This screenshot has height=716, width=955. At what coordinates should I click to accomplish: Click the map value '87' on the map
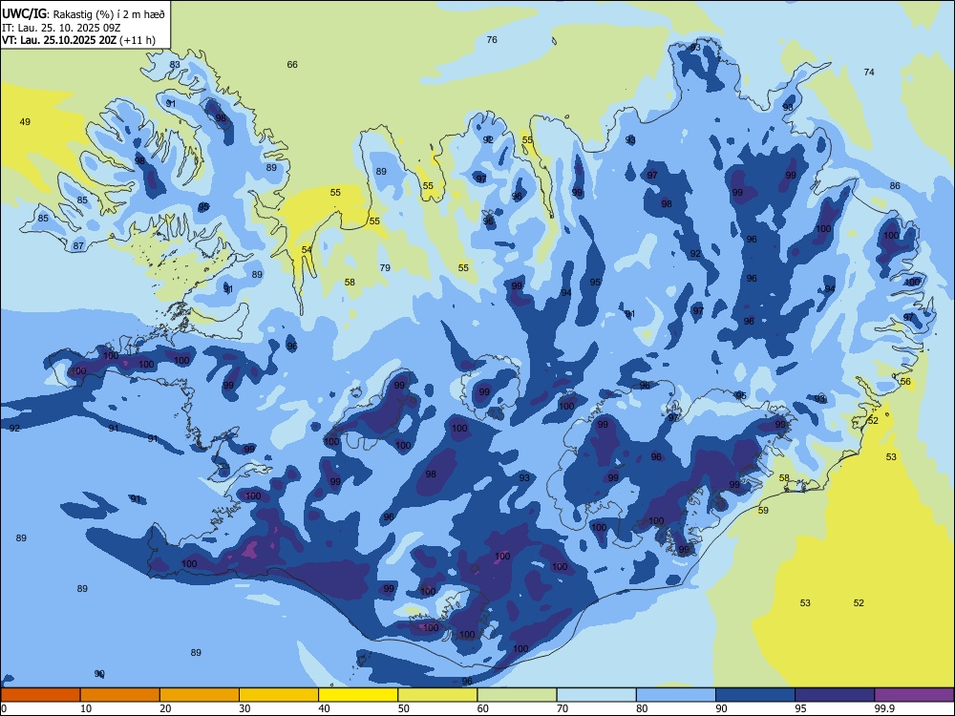(x=78, y=246)
